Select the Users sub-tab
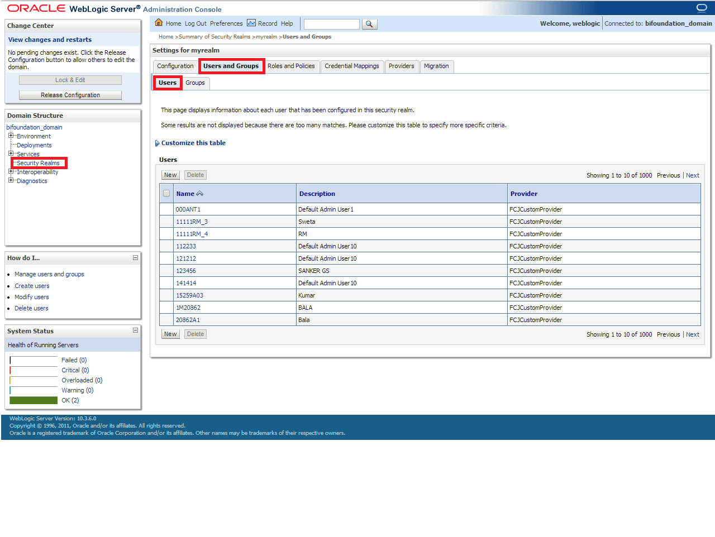The width and height of the screenshot is (715, 537). tap(168, 83)
